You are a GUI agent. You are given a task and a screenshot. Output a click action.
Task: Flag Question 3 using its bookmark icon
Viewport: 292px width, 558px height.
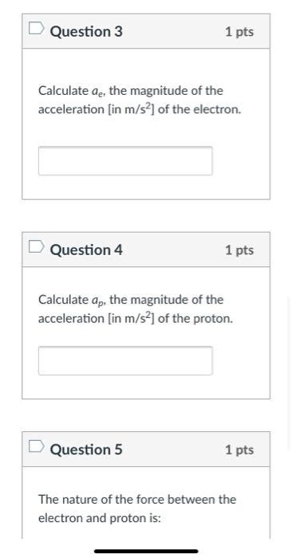pos(37,29)
